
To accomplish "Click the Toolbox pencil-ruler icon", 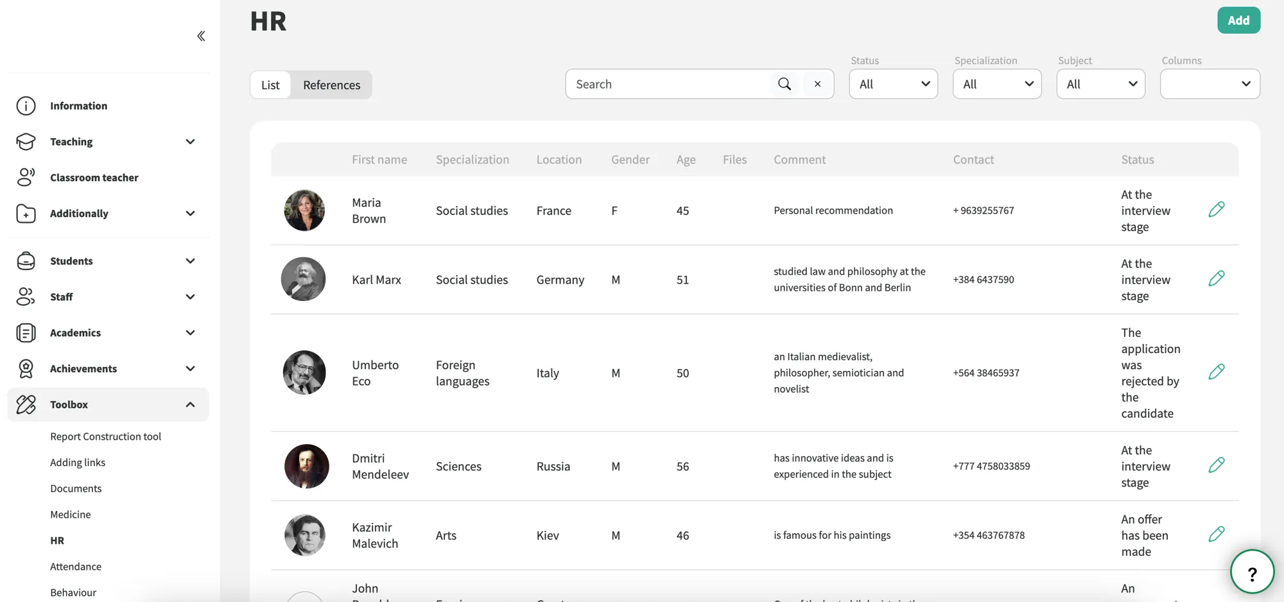I will coord(26,405).
